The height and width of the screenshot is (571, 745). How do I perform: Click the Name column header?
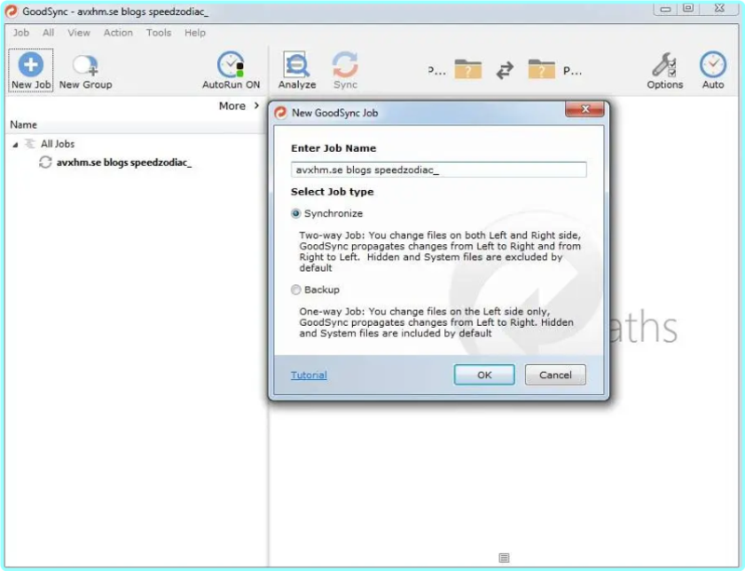pos(23,125)
